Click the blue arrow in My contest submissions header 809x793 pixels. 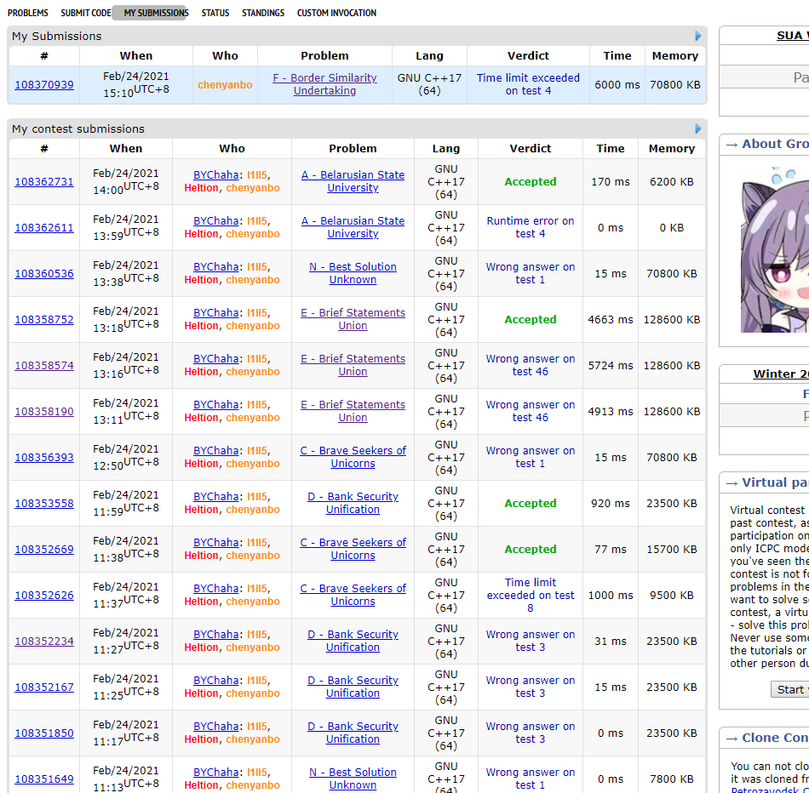[x=698, y=129]
